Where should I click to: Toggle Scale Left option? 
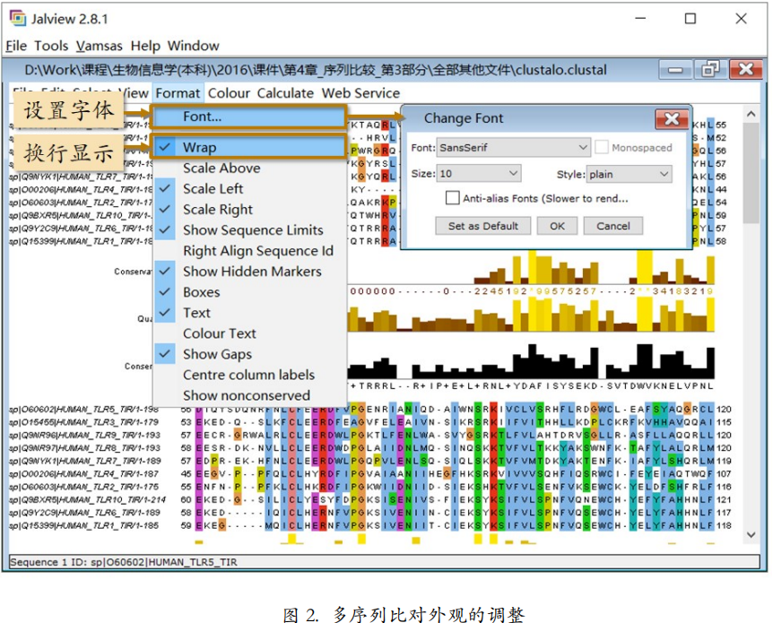tap(249, 189)
